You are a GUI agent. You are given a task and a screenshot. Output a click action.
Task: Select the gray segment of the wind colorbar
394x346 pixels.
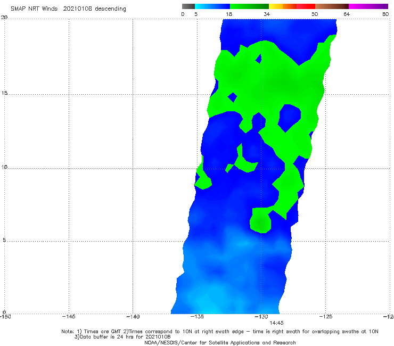point(188,6)
